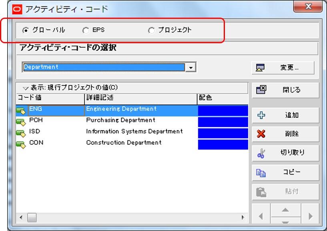Click the horizontal scrollbar left arrow
Viewport: 327px width, 231px height.
point(21,217)
